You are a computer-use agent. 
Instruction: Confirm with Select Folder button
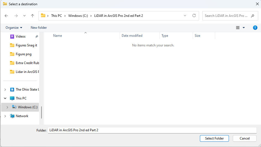coord(214,138)
